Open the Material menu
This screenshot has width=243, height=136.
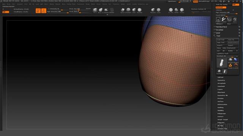click(58, 4)
